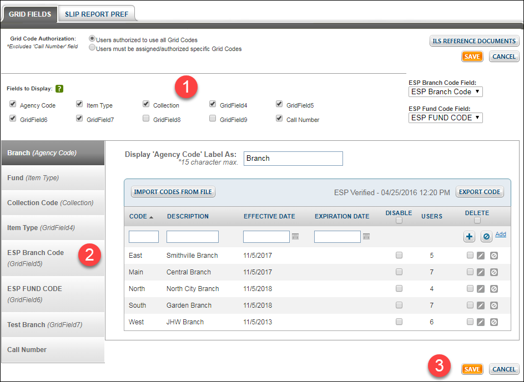Click the blue plus icon to add a new code
The image size is (524, 382).
469,237
